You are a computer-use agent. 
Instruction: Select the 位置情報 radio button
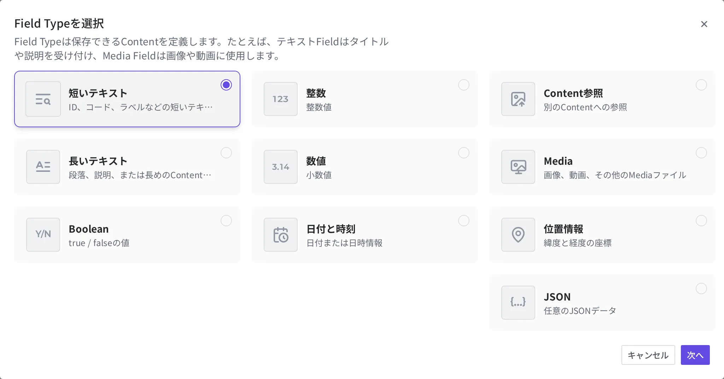tap(701, 221)
